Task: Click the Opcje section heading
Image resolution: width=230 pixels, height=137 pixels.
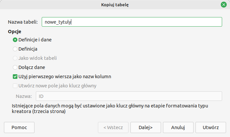Action: coord(14,32)
